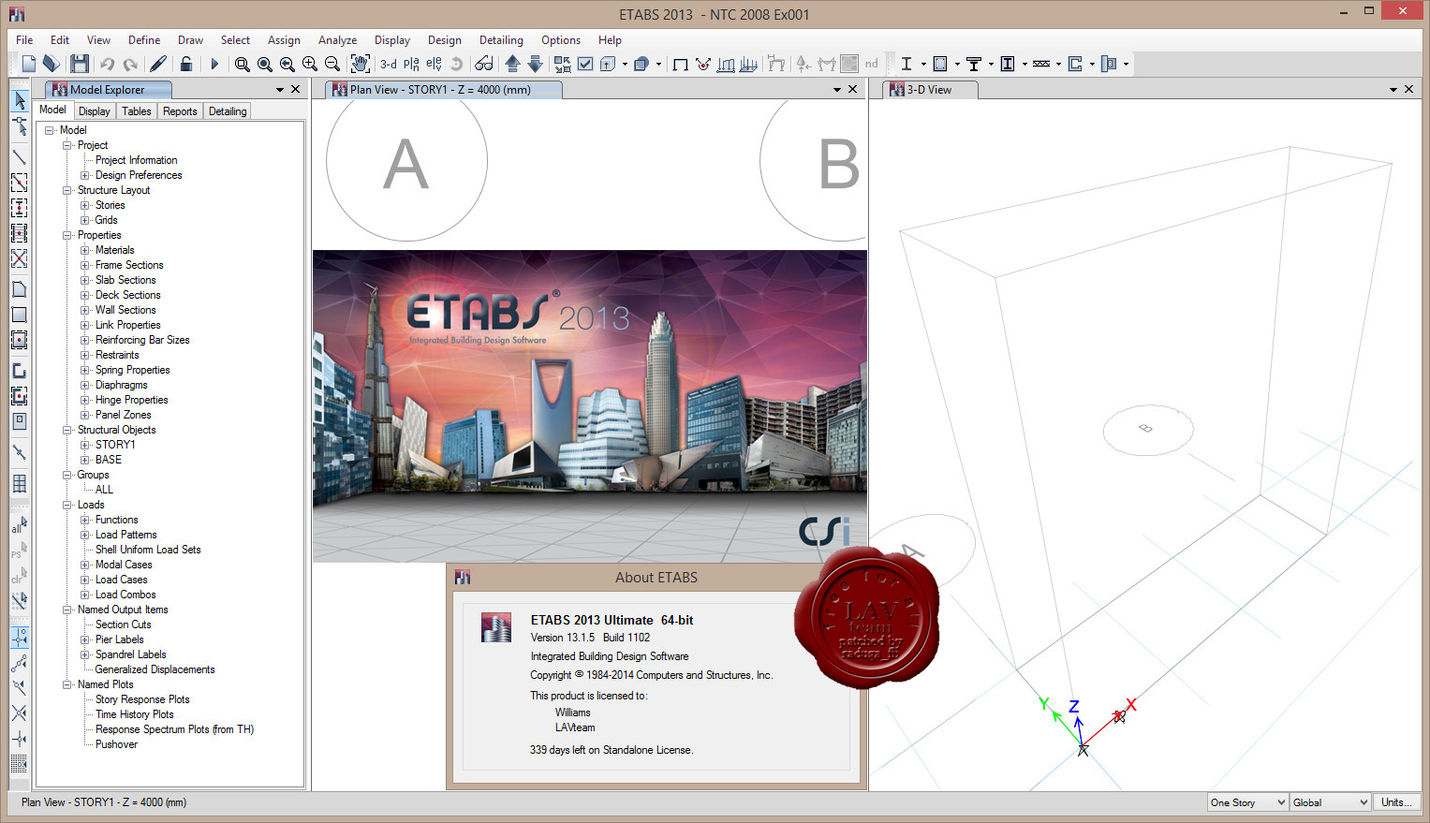1430x823 pixels.
Task: Toggle the highlighted Snap to Points button
Action: point(19,638)
